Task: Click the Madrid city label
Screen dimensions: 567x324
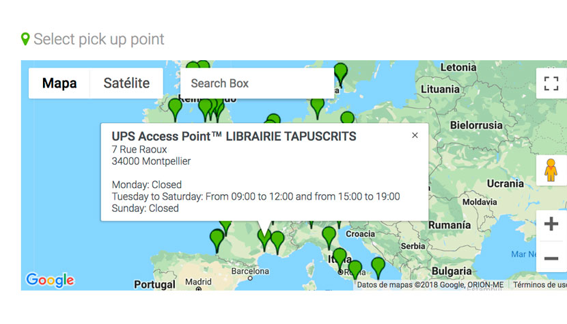Action: pos(198,282)
